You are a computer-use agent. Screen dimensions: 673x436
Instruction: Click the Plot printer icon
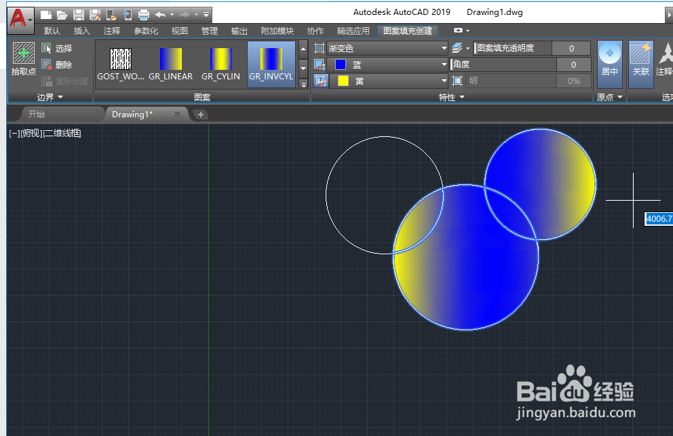click(144, 16)
